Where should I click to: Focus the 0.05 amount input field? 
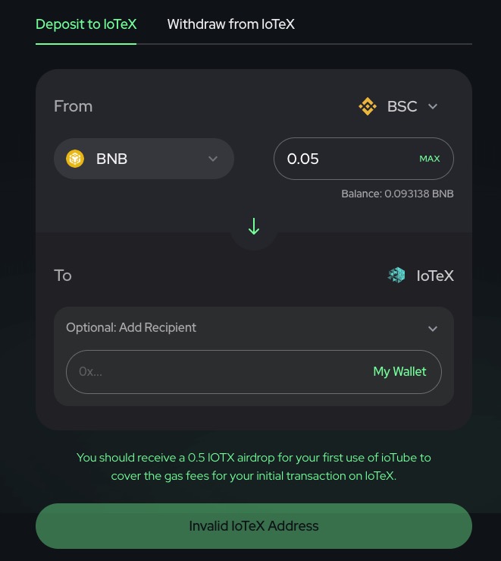pos(345,159)
